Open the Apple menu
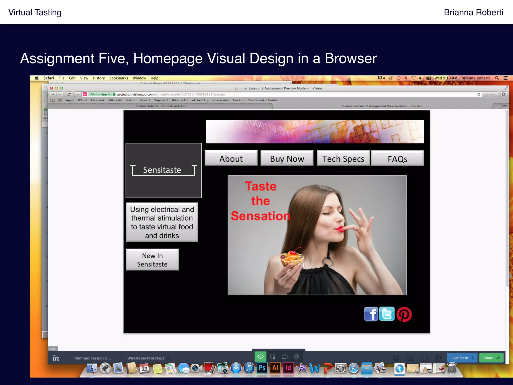The height and width of the screenshot is (385, 513). 37,78
